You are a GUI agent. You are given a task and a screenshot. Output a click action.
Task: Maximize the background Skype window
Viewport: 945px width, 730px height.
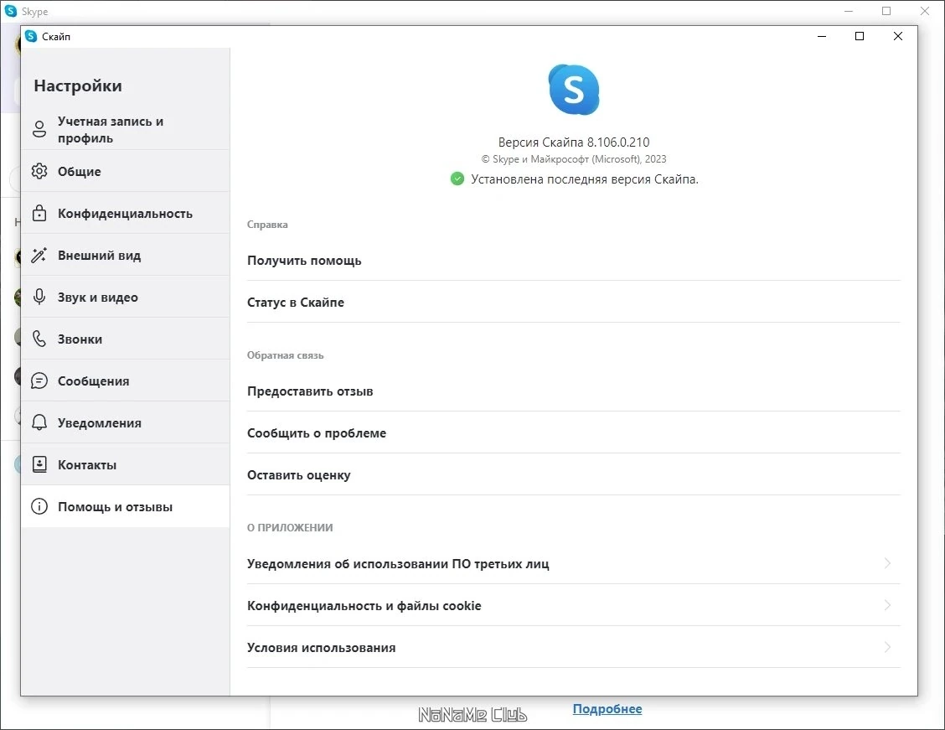(886, 11)
